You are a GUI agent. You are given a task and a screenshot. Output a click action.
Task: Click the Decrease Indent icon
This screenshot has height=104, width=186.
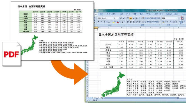point(137,22)
